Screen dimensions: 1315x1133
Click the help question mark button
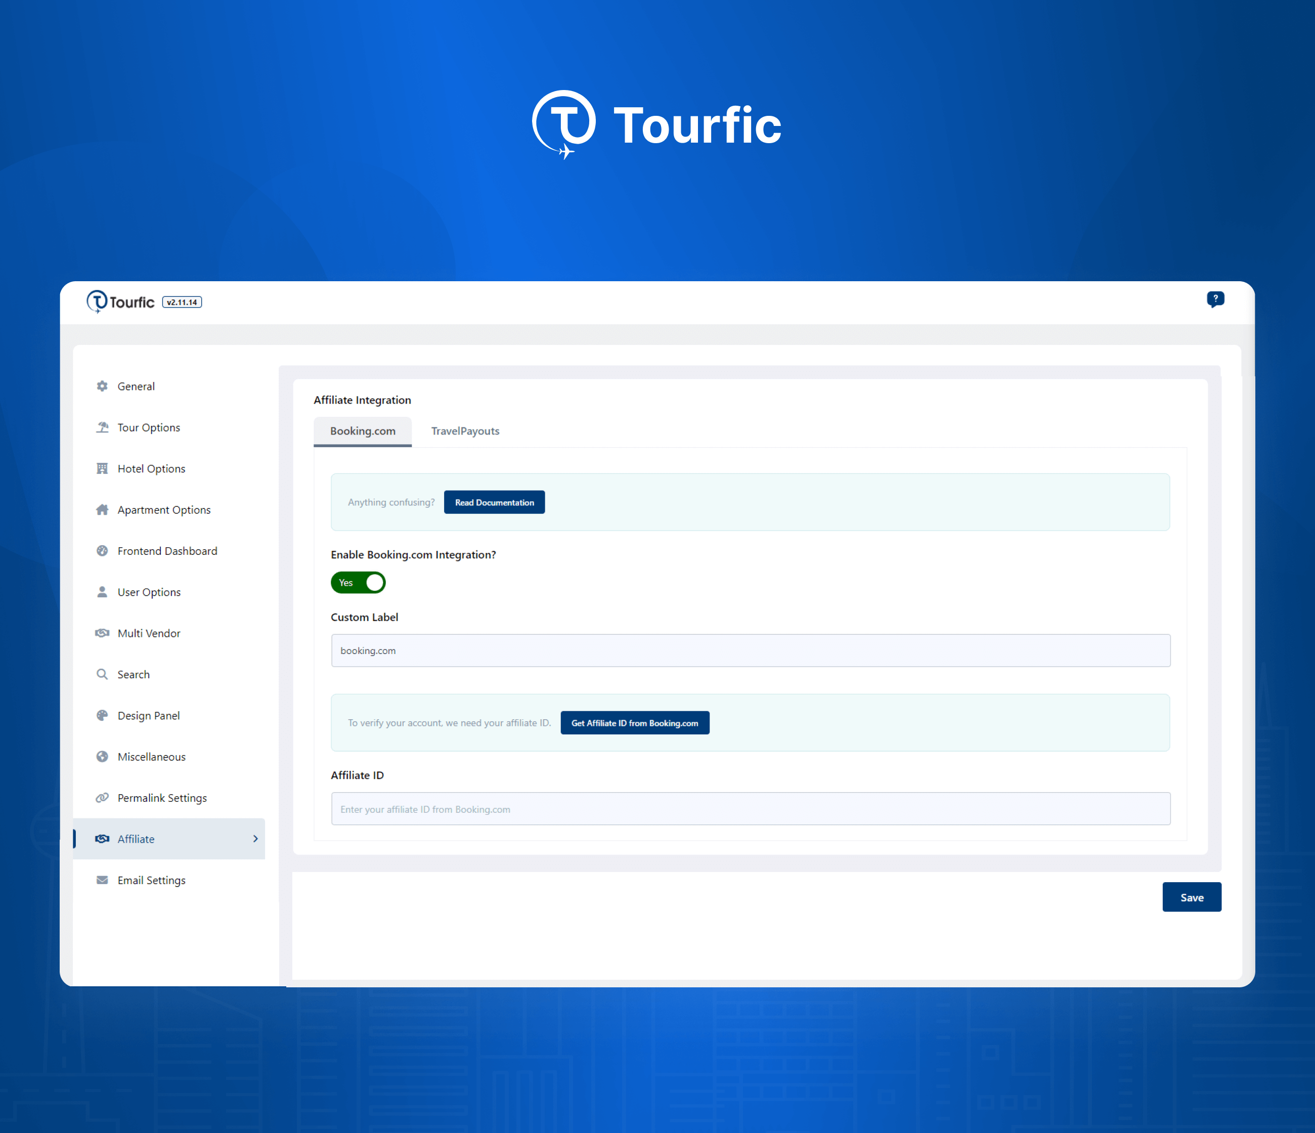[1215, 298]
